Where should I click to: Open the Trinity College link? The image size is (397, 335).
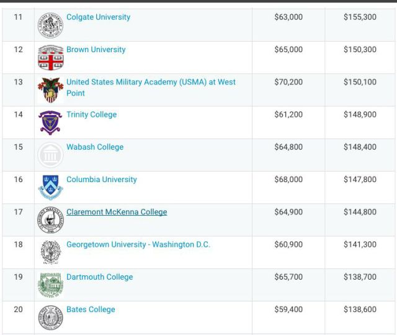coord(92,114)
